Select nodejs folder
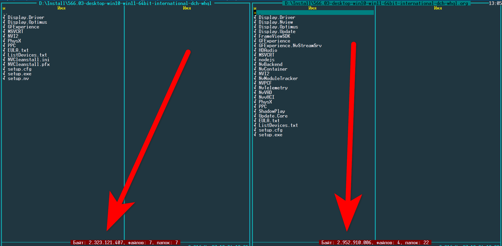Viewport: 502px width, 246px height. (x=266, y=60)
